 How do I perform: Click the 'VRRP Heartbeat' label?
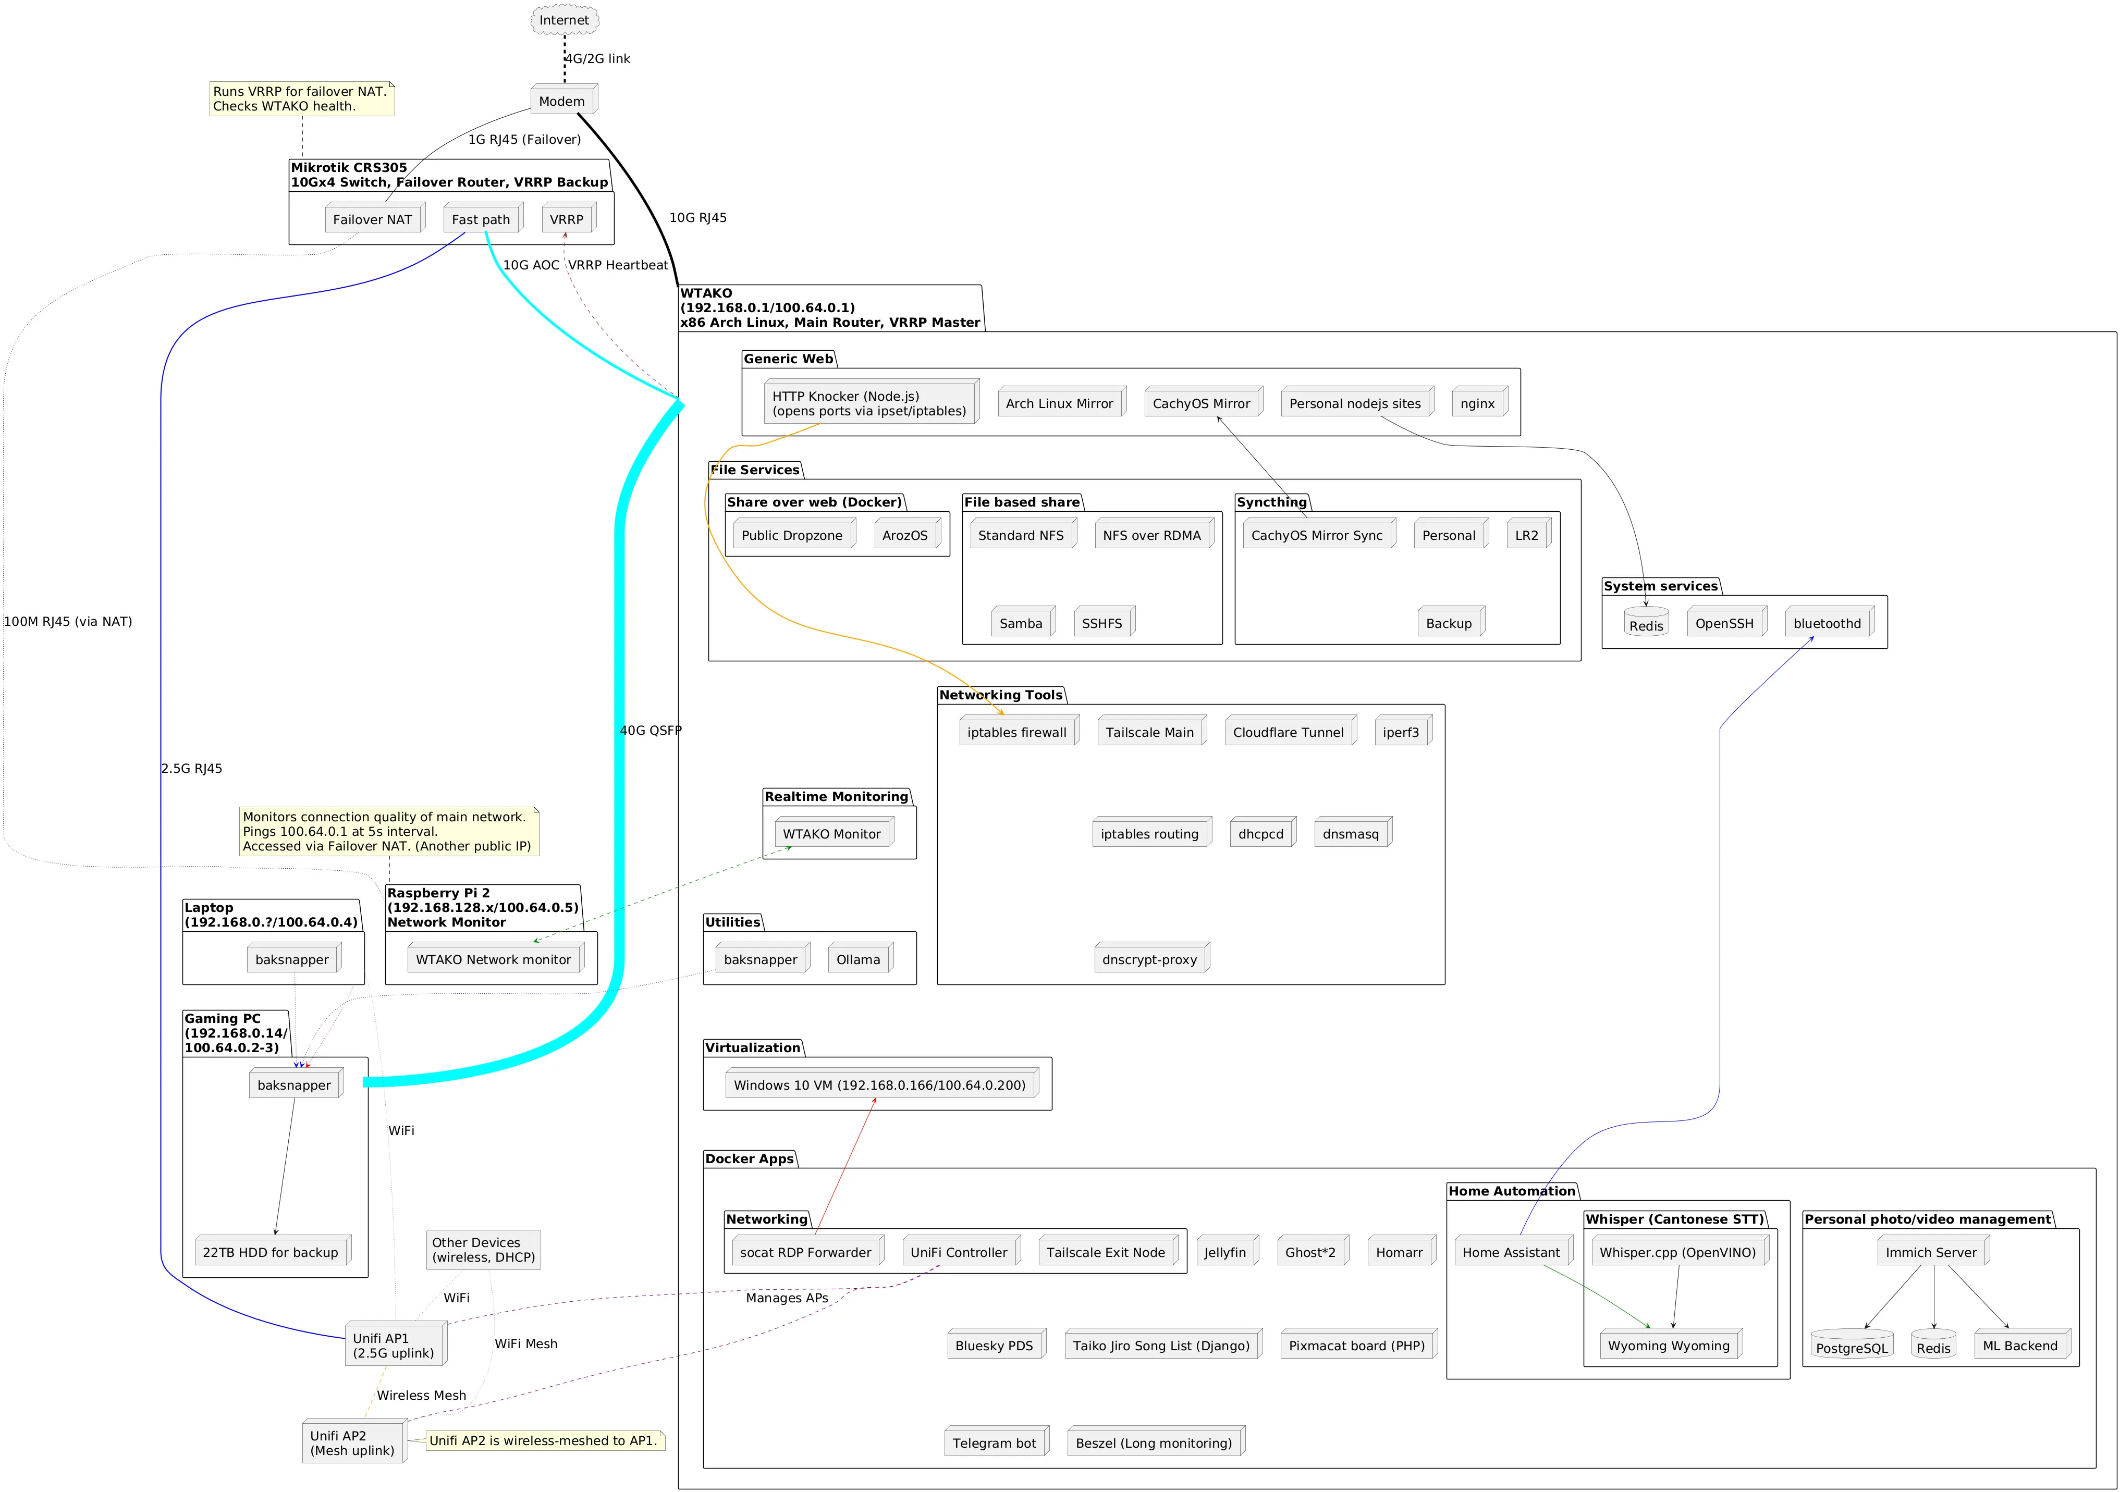pyautogui.click(x=618, y=265)
